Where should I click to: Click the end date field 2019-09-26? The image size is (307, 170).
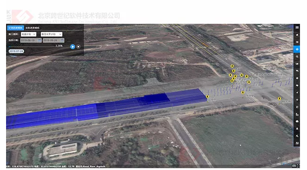[53, 40]
